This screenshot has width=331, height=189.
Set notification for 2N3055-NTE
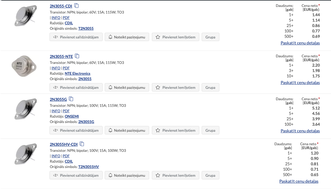[x=127, y=88]
